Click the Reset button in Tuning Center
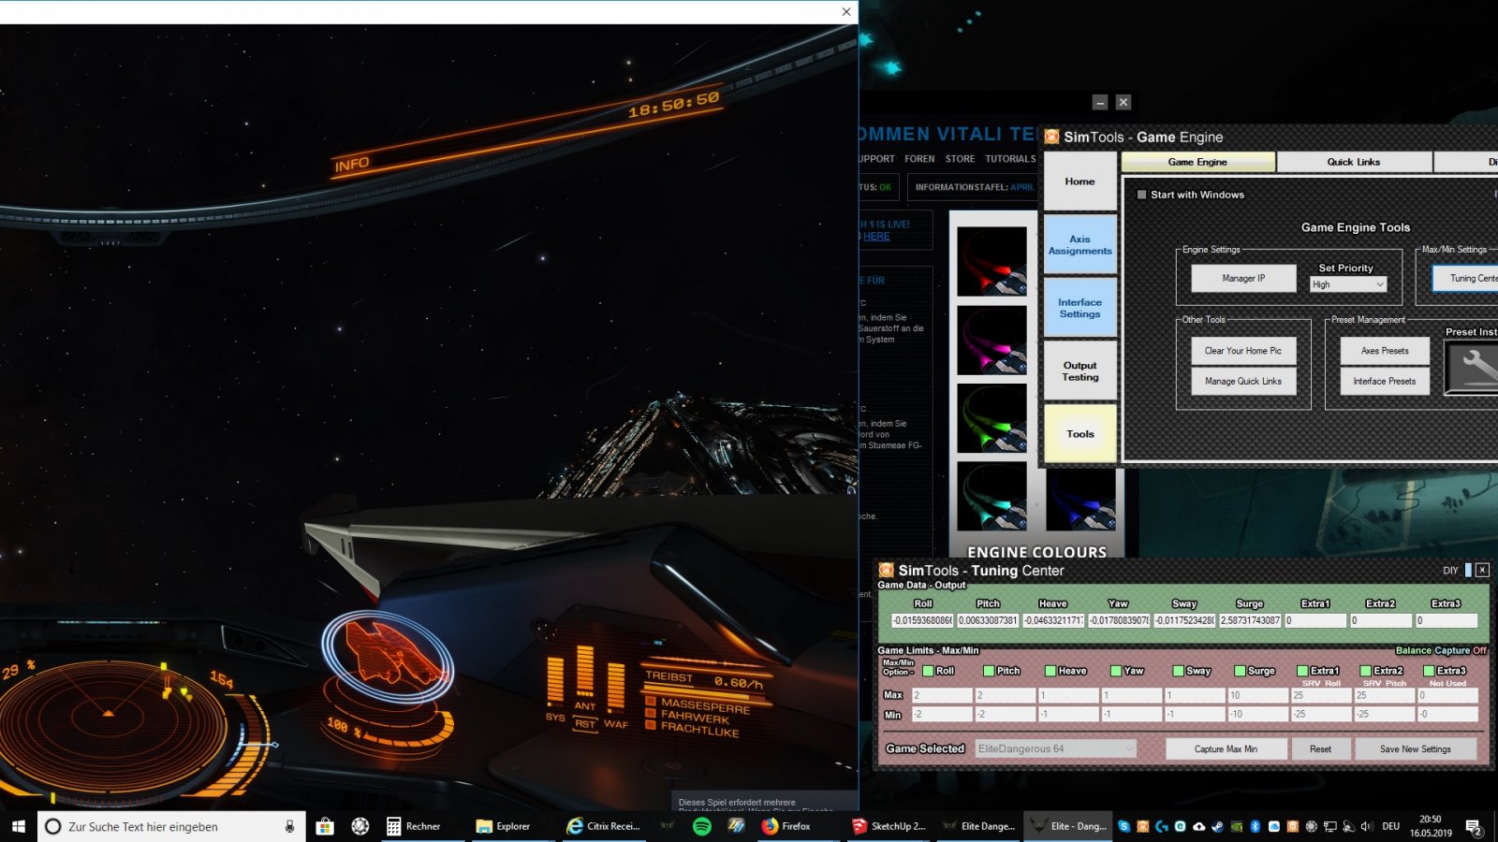Image resolution: width=1498 pixels, height=842 pixels. pyautogui.click(x=1320, y=749)
